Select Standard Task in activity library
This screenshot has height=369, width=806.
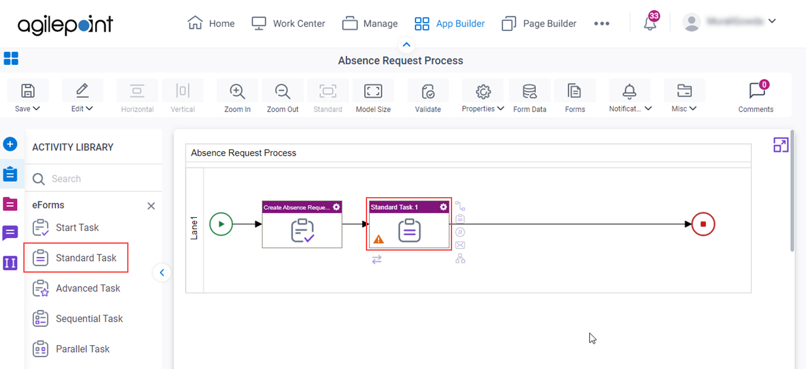coord(76,258)
